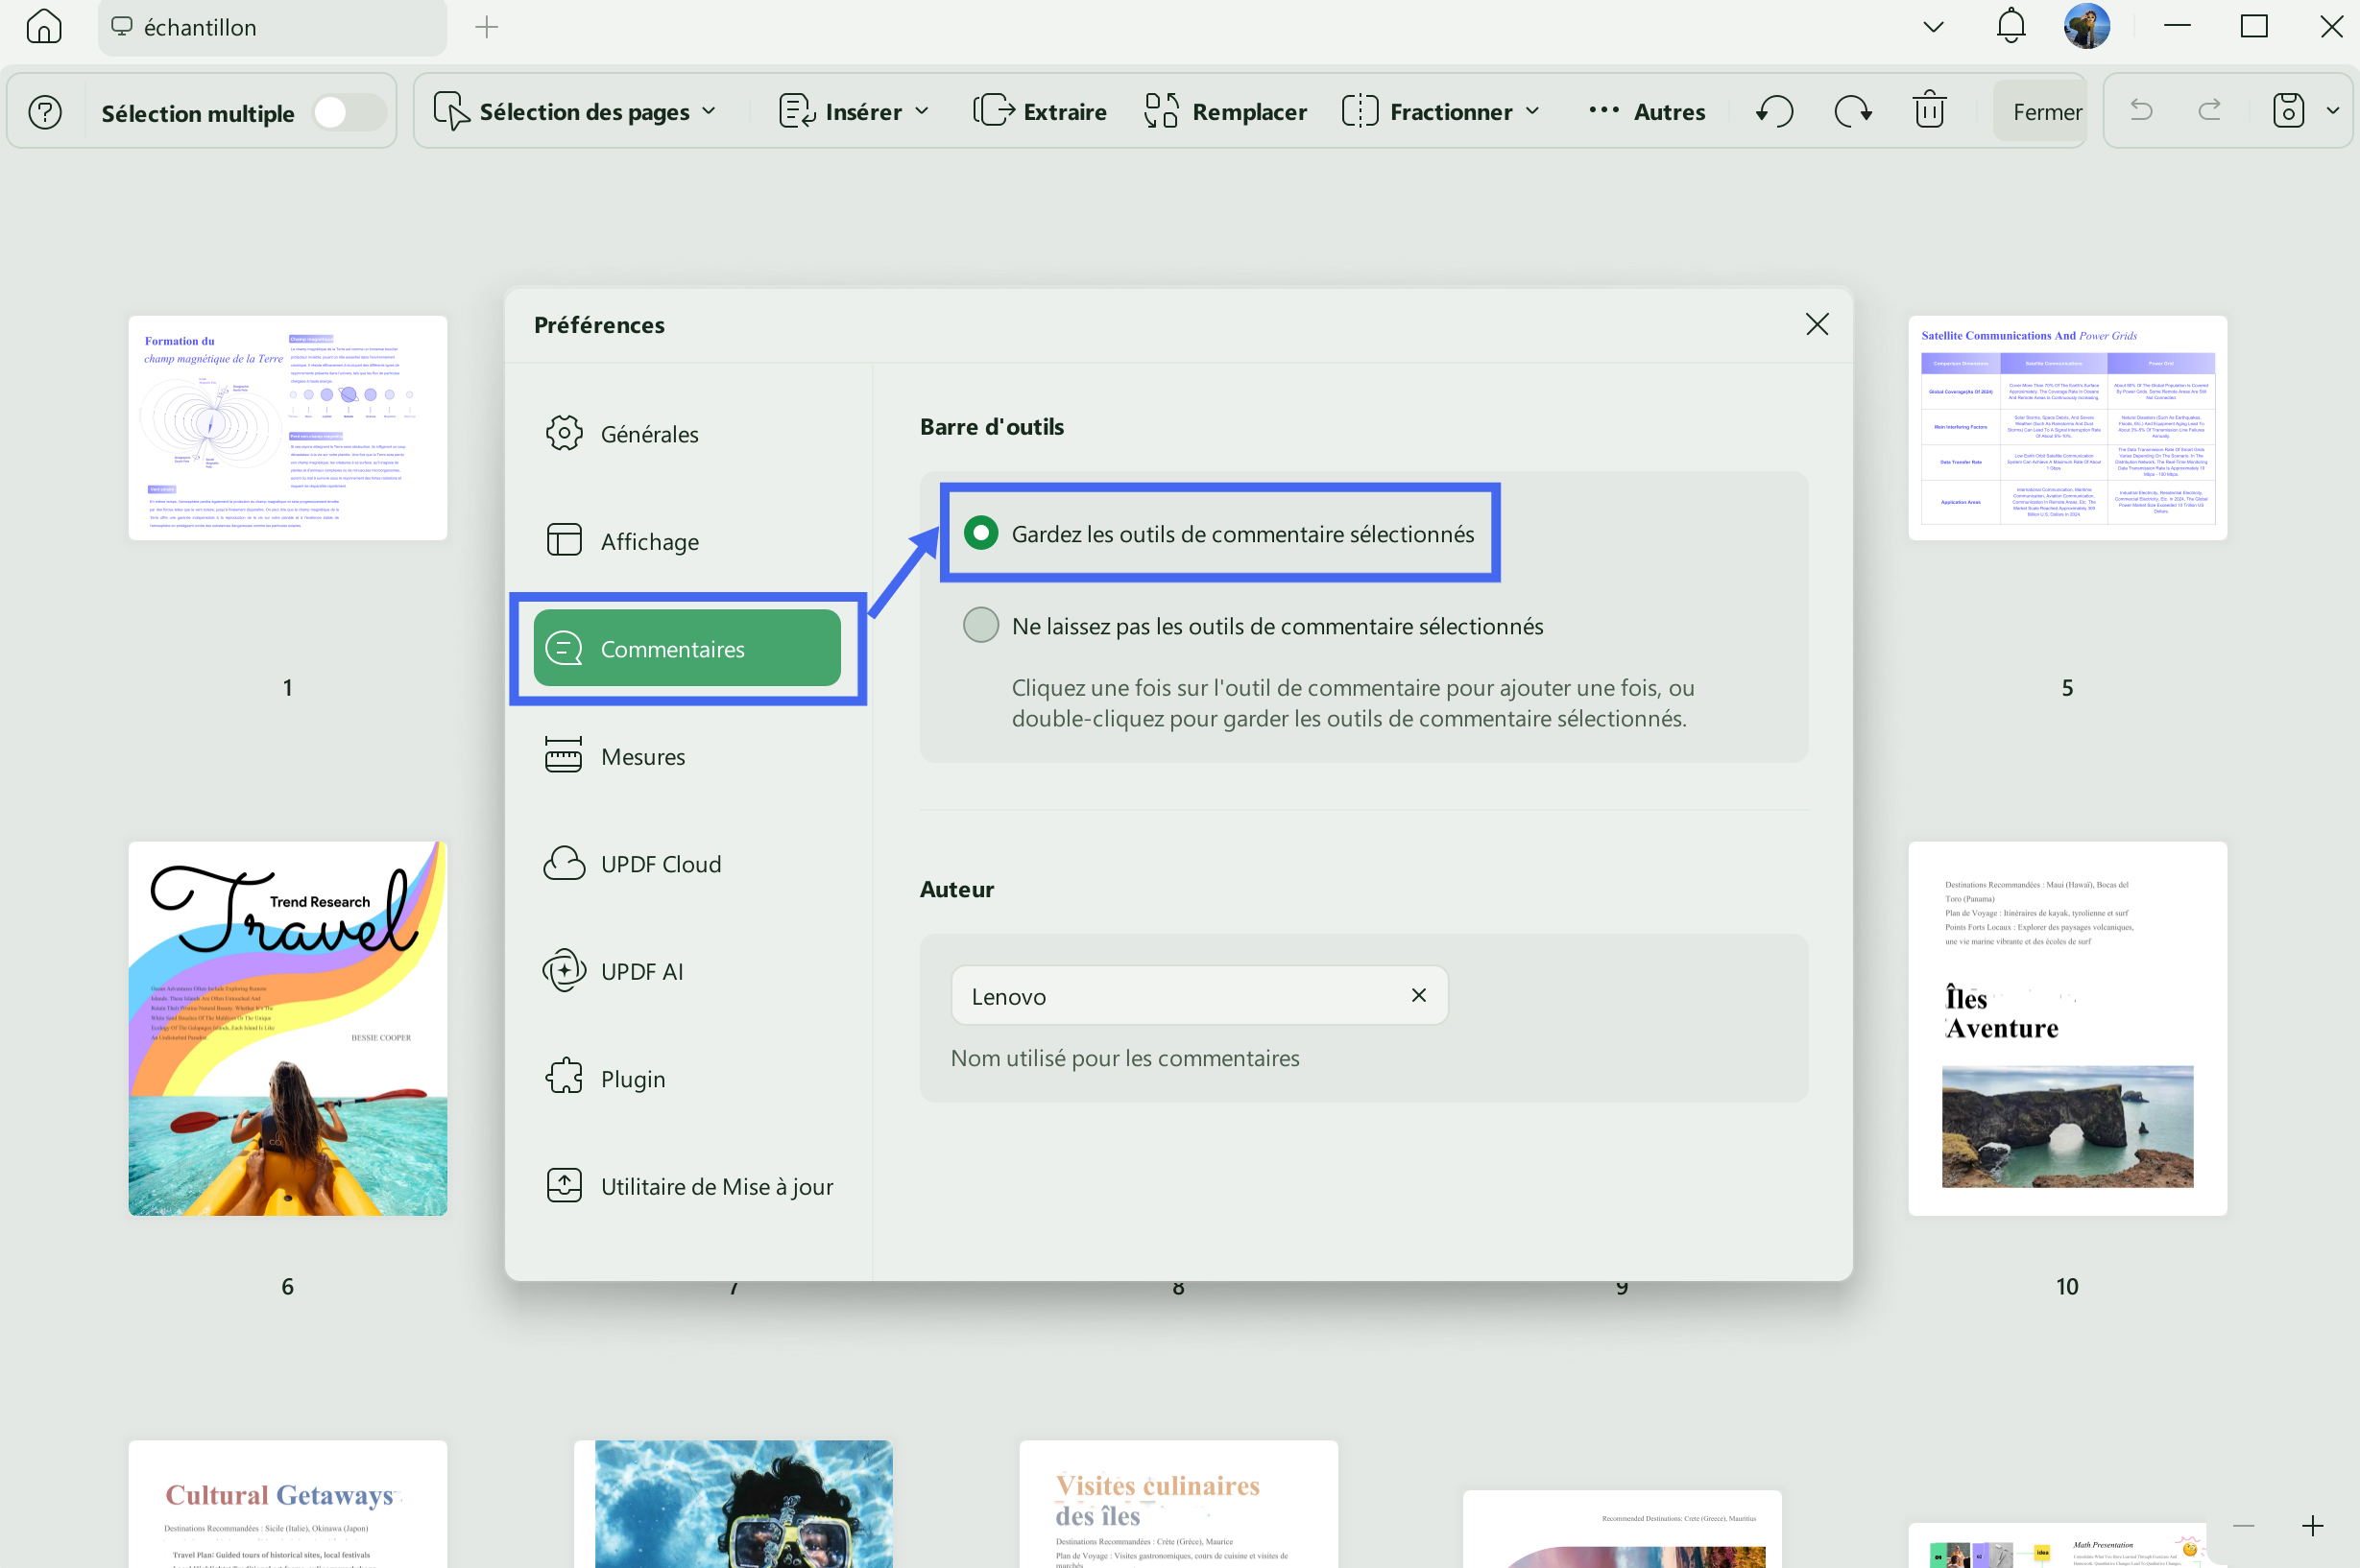Screen dimensions: 2360x1568
Task: Click the save icon
Action: 2288,110
